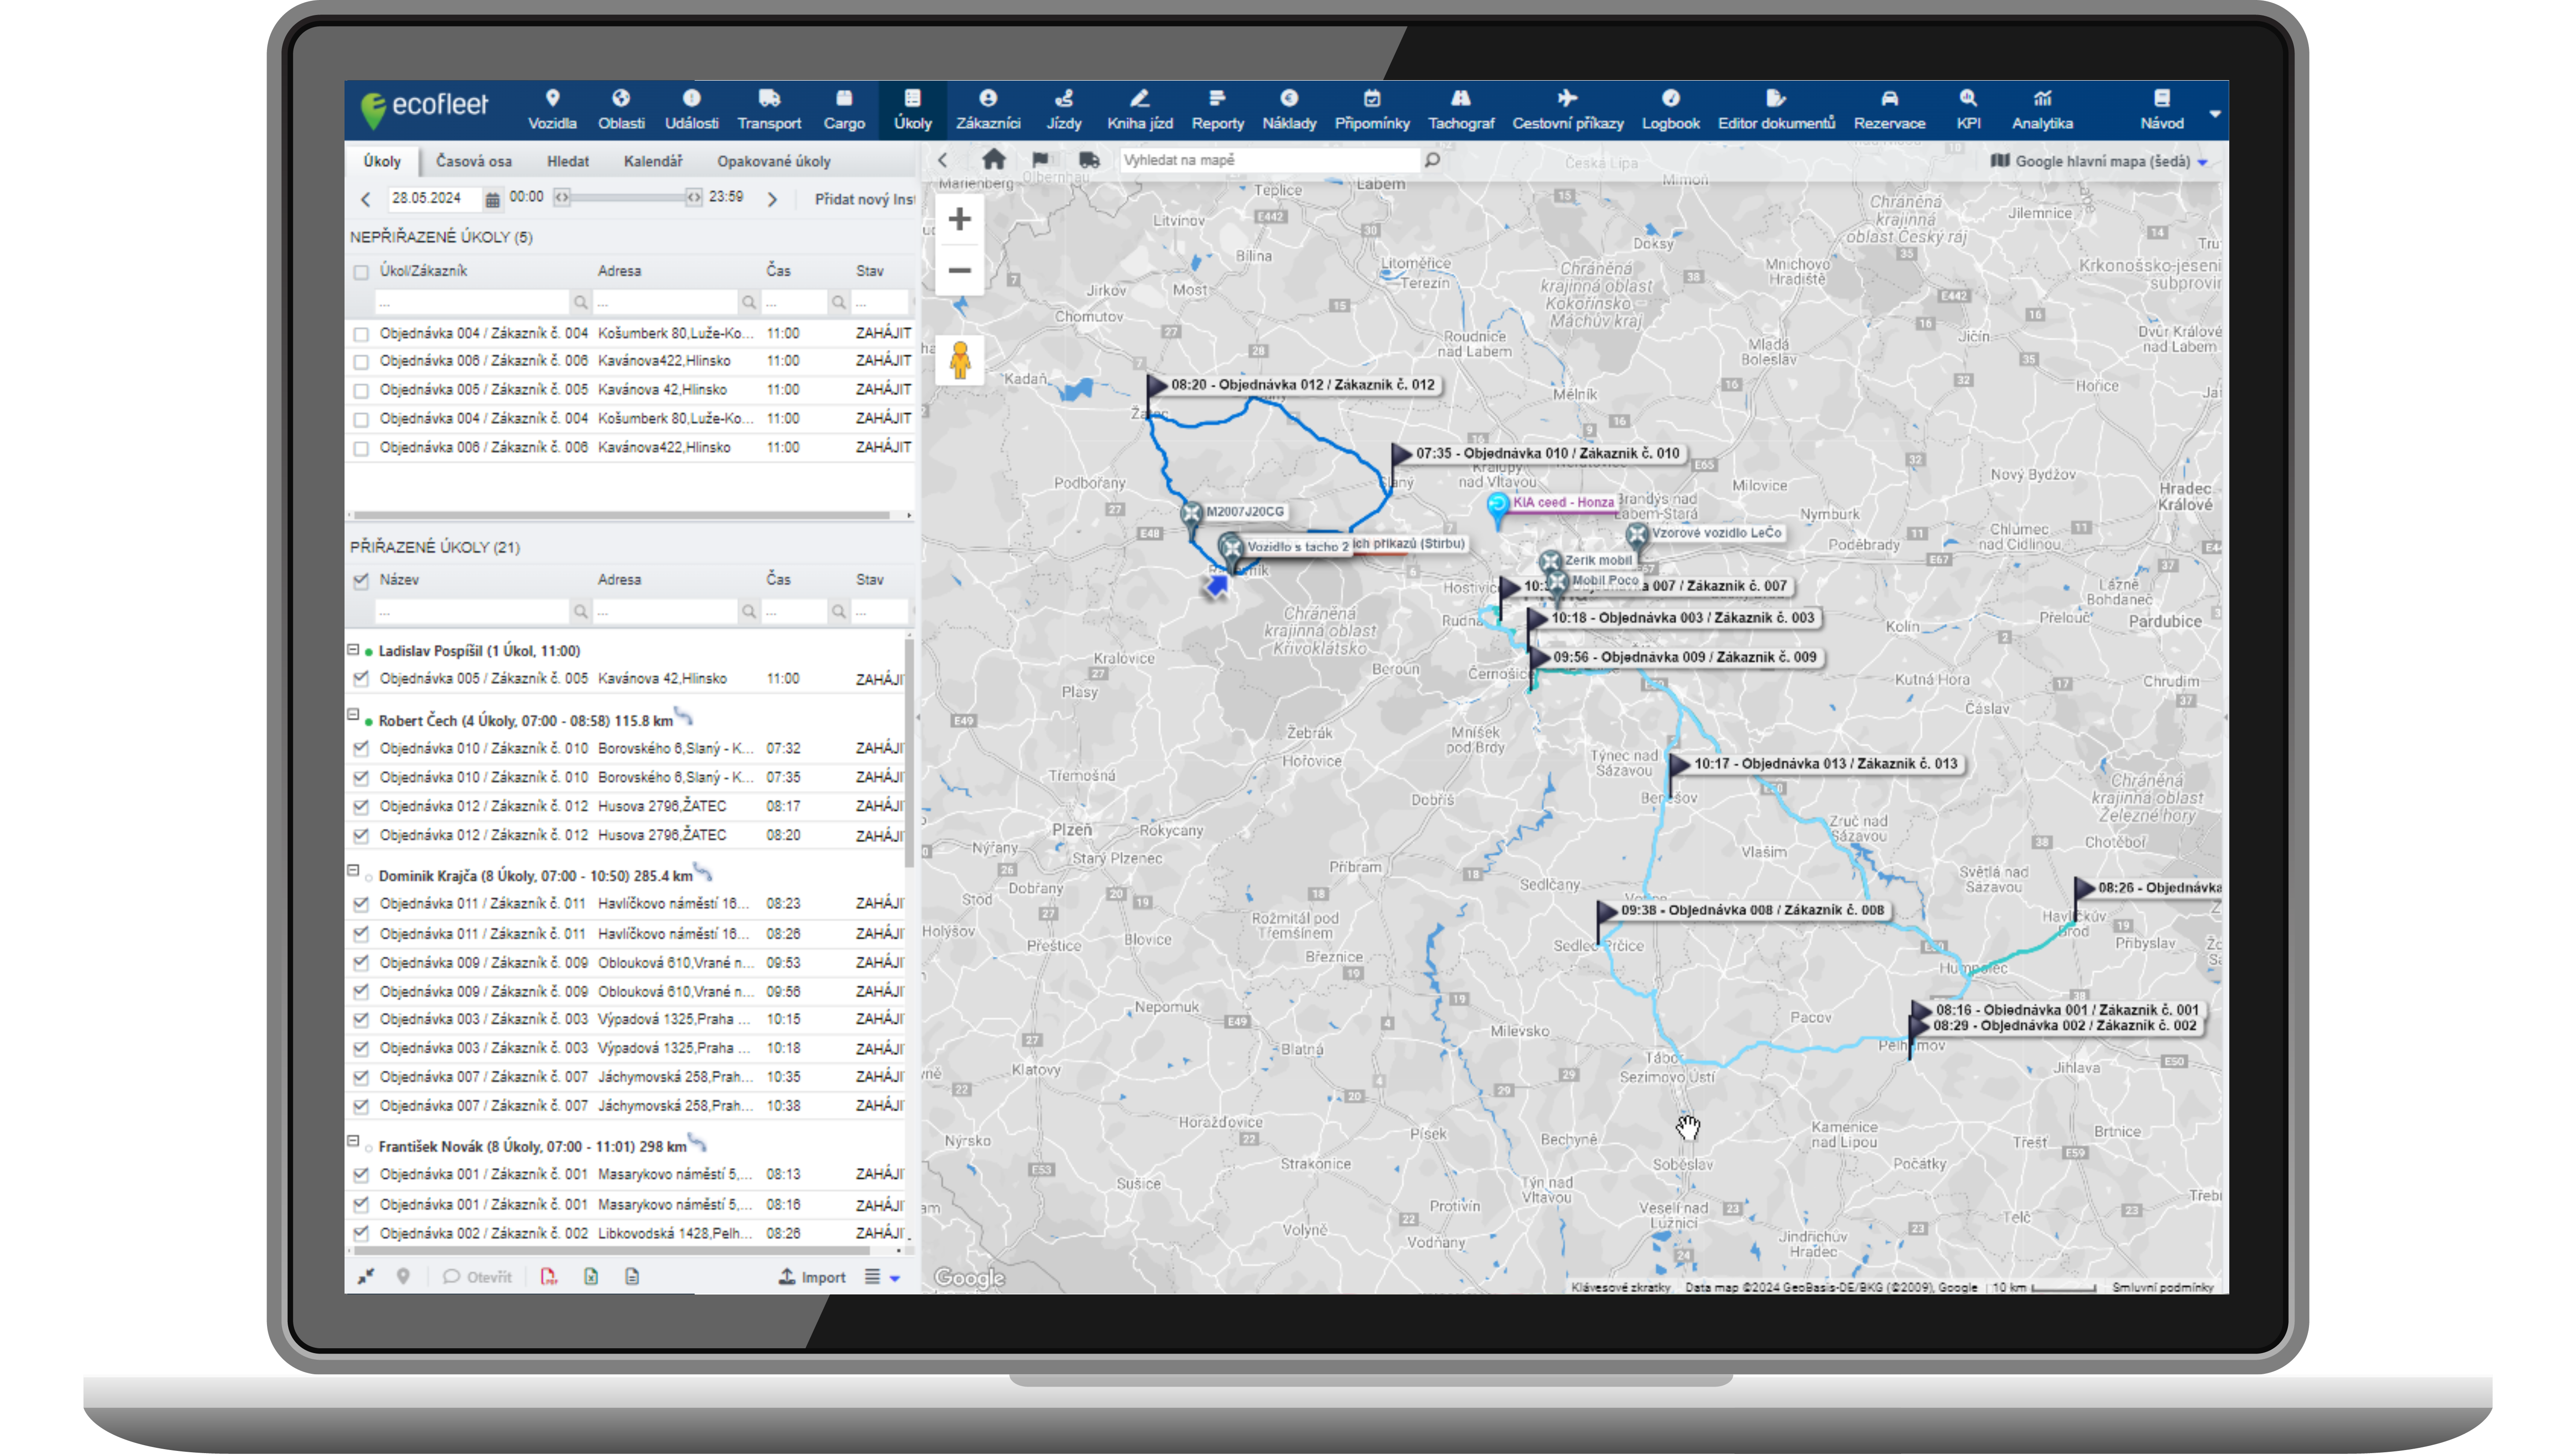Export tasks to Excel file
This screenshot has width=2576, height=1454.
(x=591, y=1277)
